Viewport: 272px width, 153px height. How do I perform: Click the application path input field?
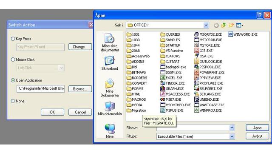click(41, 89)
